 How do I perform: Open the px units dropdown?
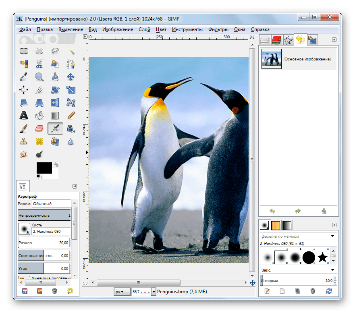coord(122,292)
